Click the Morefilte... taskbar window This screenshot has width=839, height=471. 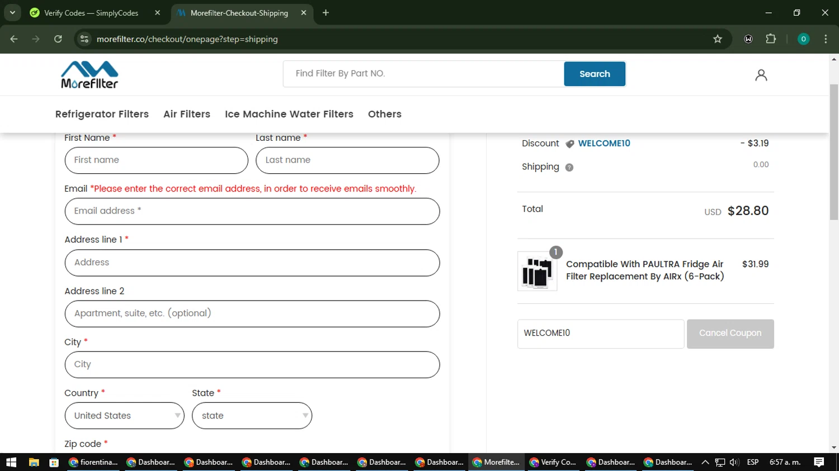(496, 462)
